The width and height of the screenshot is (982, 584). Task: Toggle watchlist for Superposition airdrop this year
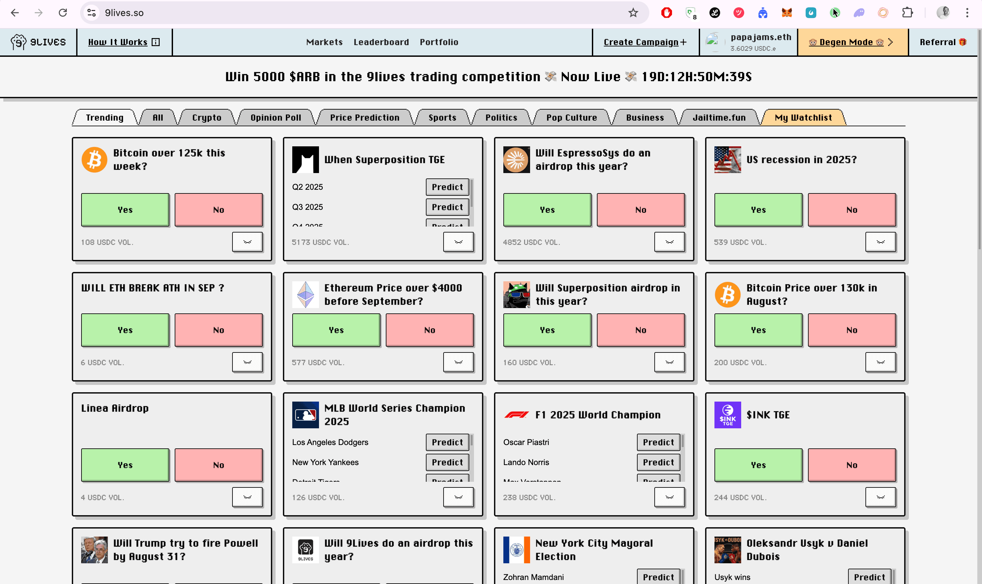pyautogui.click(x=669, y=362)
